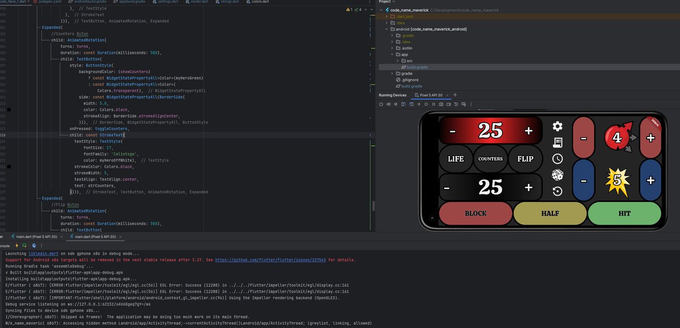Open the Running Devices overflow menu dots
Image resolution: width=680 pixels, height=328 pixels.
pos(471,105)
